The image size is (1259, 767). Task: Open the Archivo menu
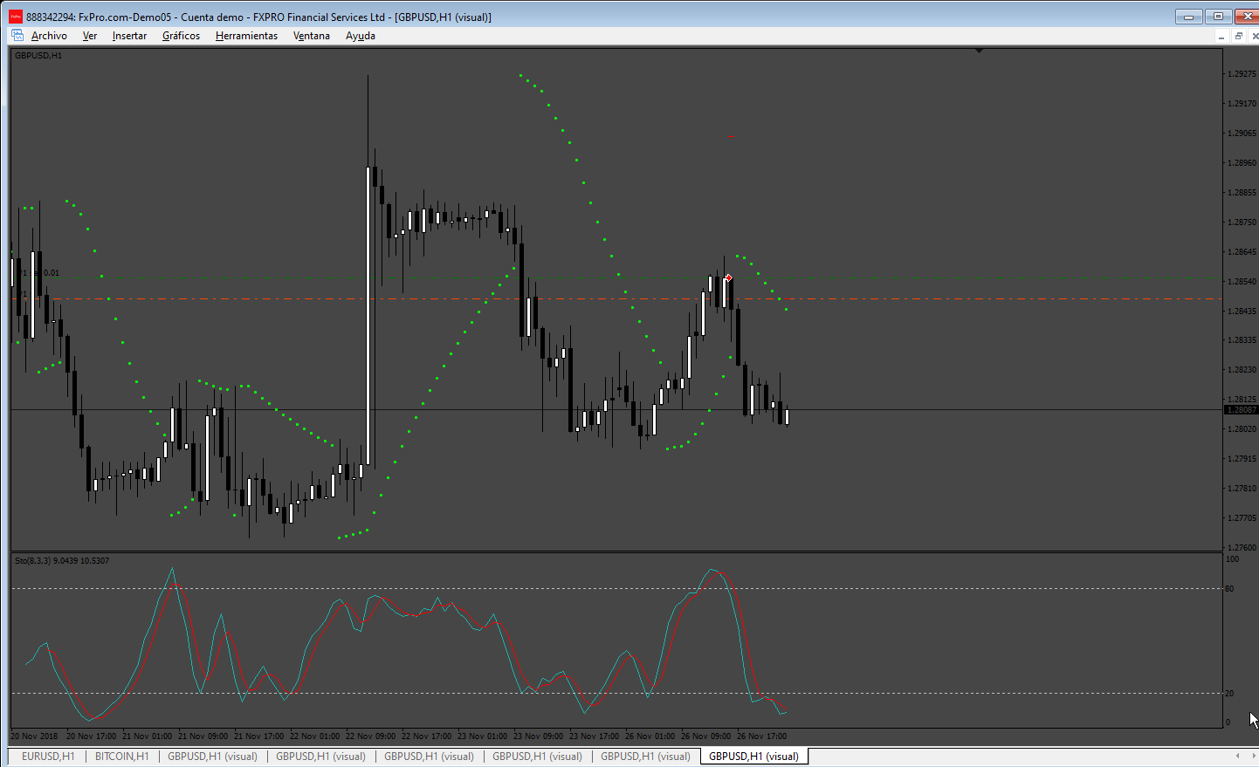tap(49, 36)
